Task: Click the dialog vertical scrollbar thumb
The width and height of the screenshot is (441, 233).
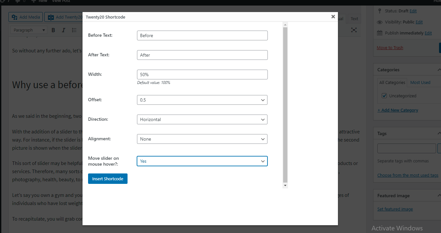Action: click(x=285, y=105)
